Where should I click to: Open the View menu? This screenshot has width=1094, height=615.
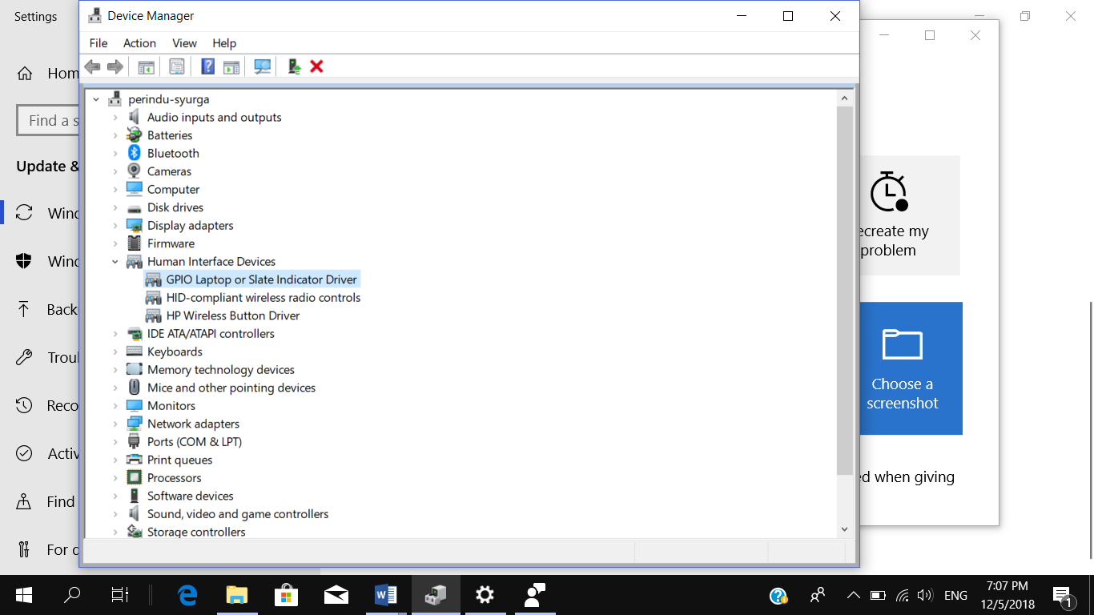184,43
